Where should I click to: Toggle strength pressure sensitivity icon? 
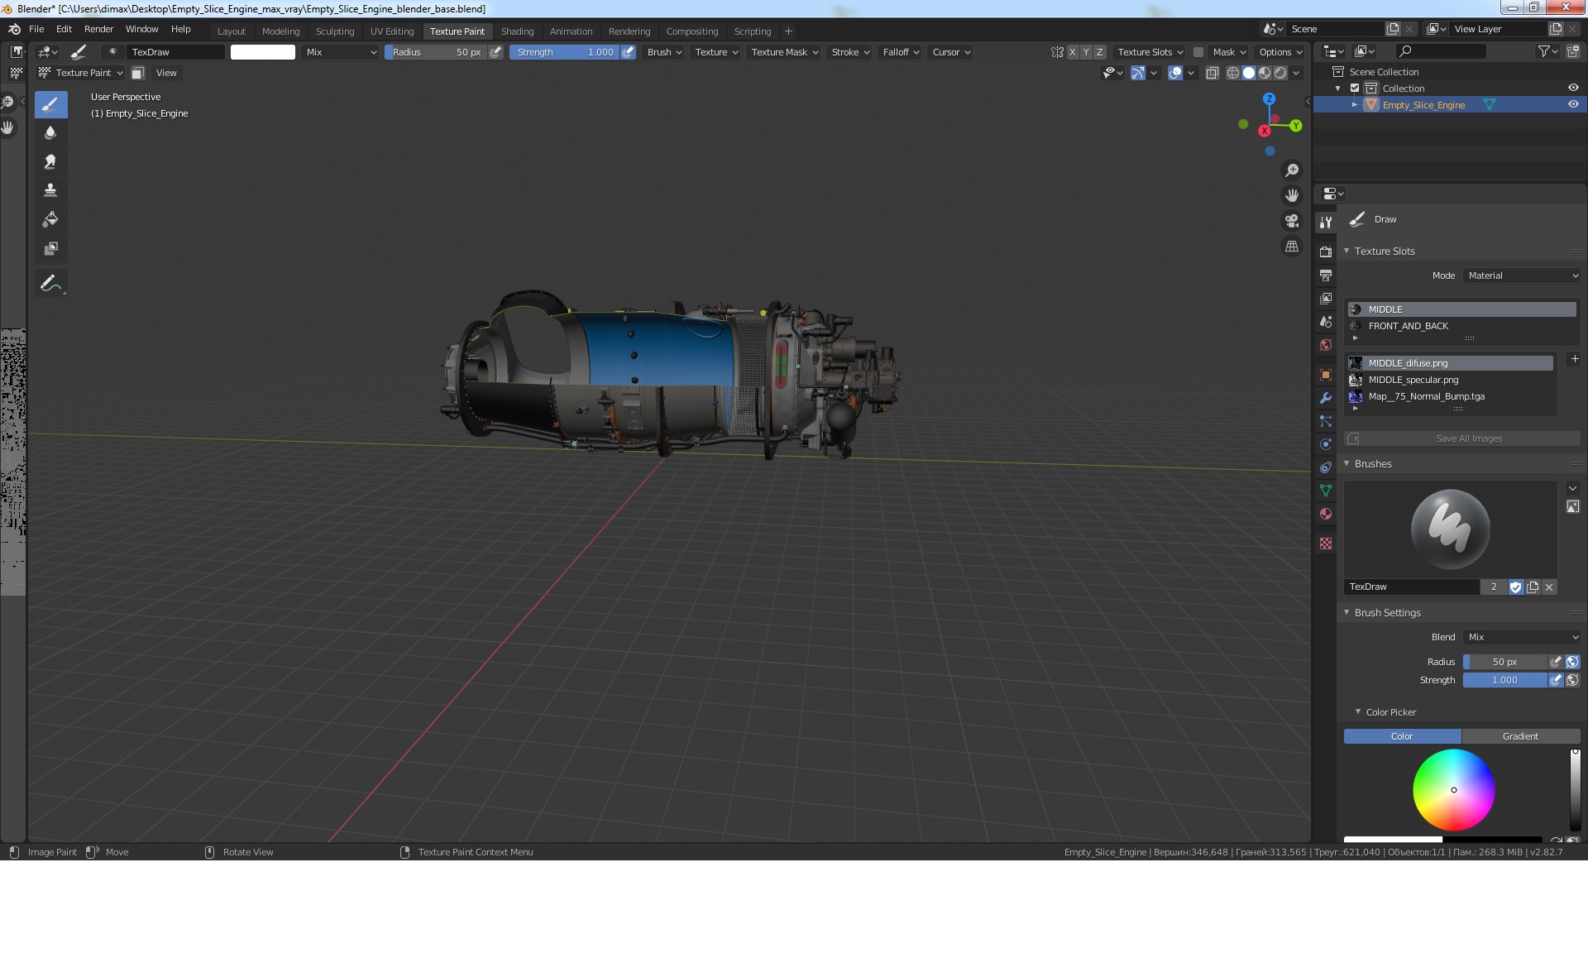point(629,51)
